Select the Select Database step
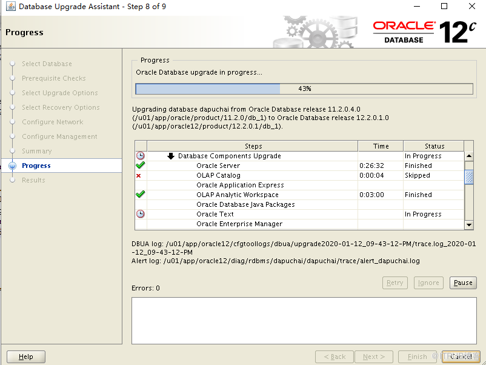The image size is (486, 365). coord(47,64)
